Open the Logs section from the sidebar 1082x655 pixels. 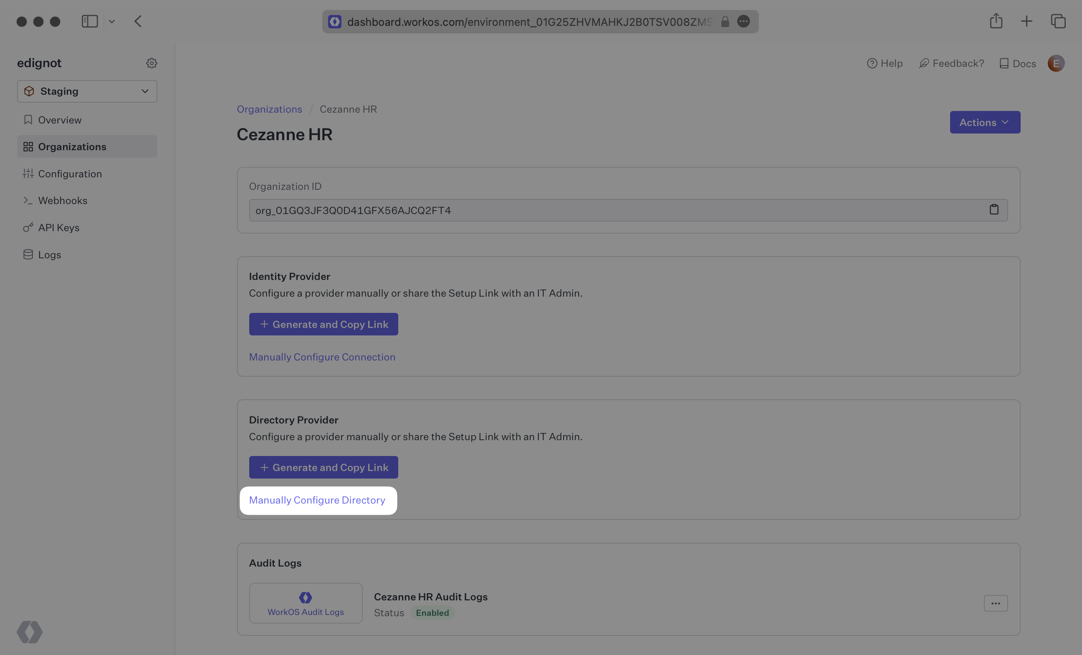(x=49, y=254)
